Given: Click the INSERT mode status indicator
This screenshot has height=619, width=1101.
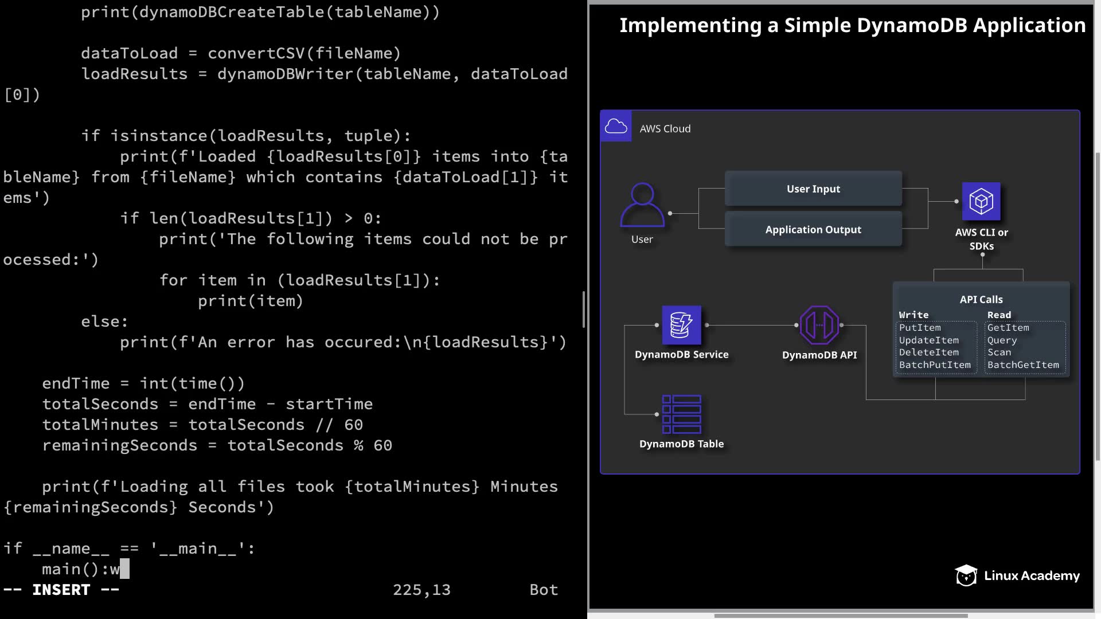Looking at the screenshot, I should (x=61, y=590).
